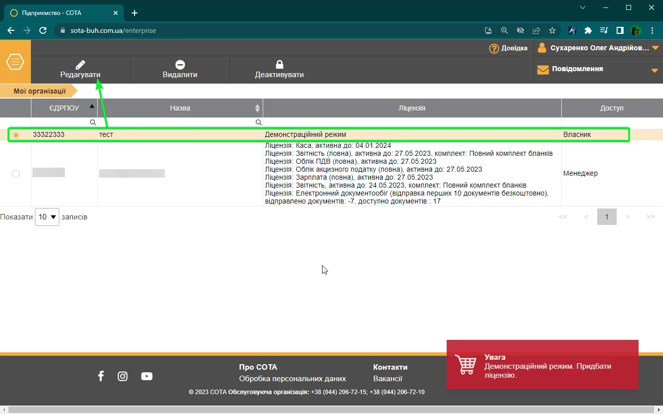
Task: Click the Деактивувати lock icon
Action: 279,64
